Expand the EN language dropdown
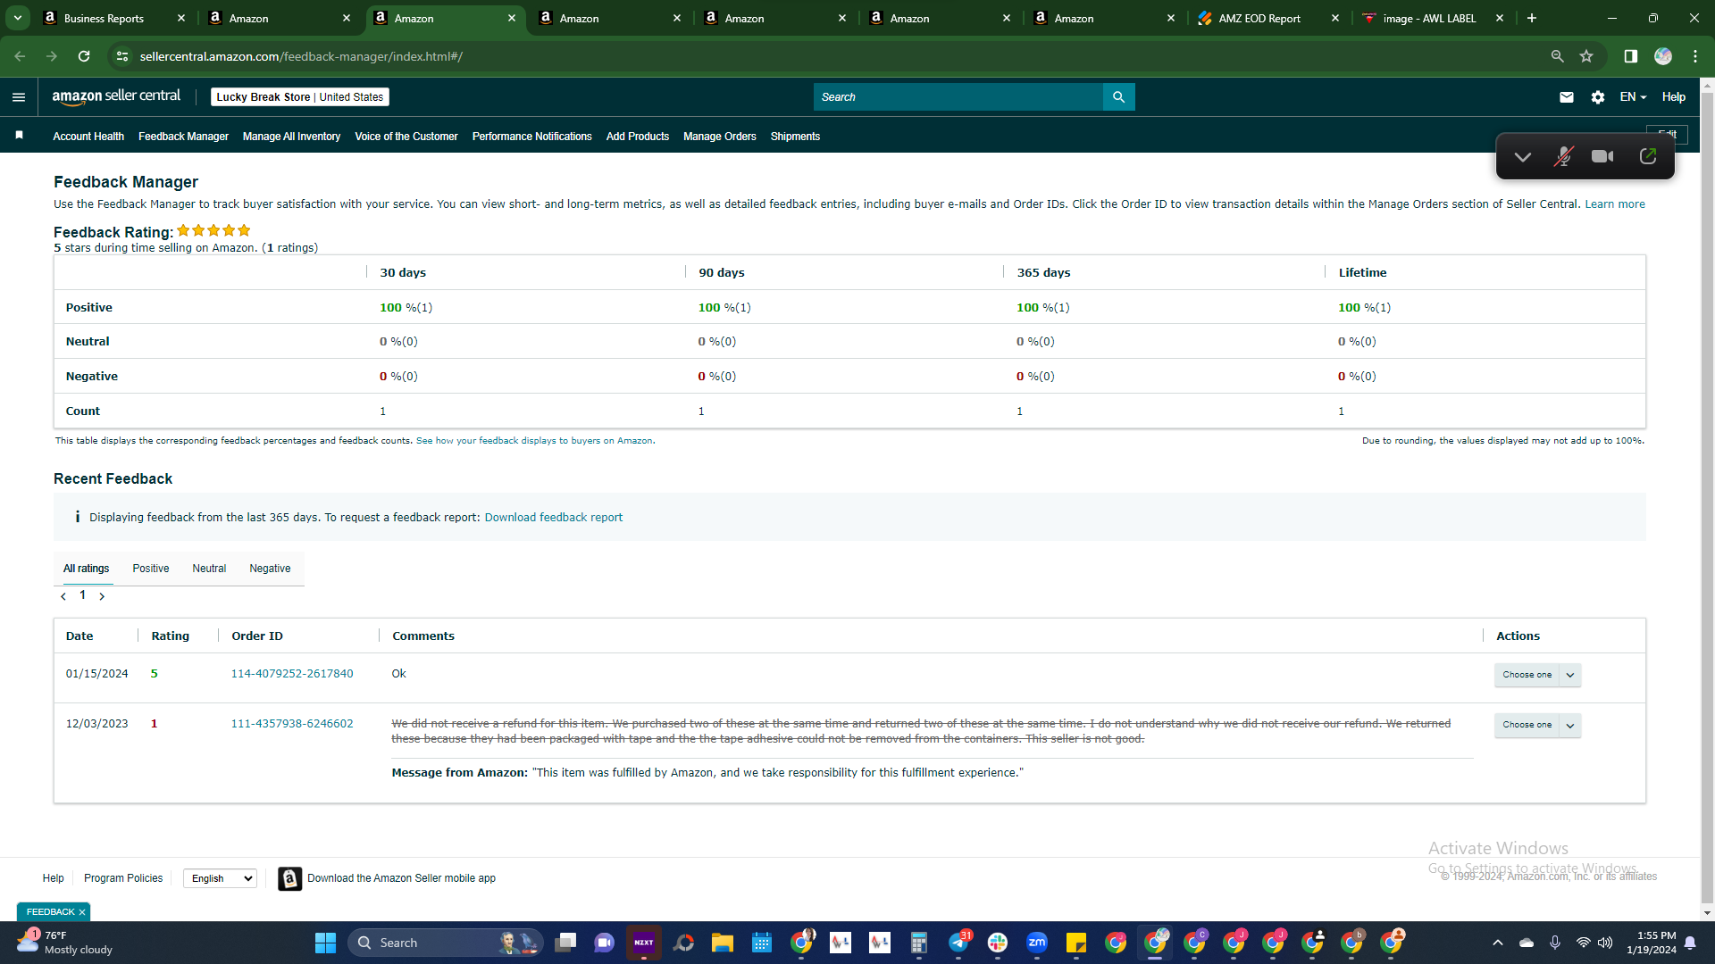This screenshot has height=964, width=1715. tap(1633, 97)
